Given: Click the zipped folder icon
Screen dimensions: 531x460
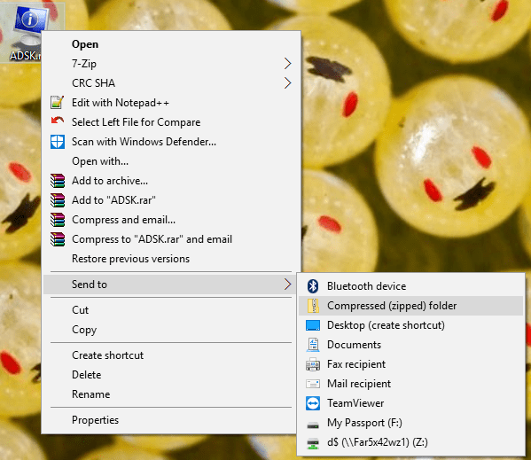Looking at the screenshot, I should tap(313, 306).
